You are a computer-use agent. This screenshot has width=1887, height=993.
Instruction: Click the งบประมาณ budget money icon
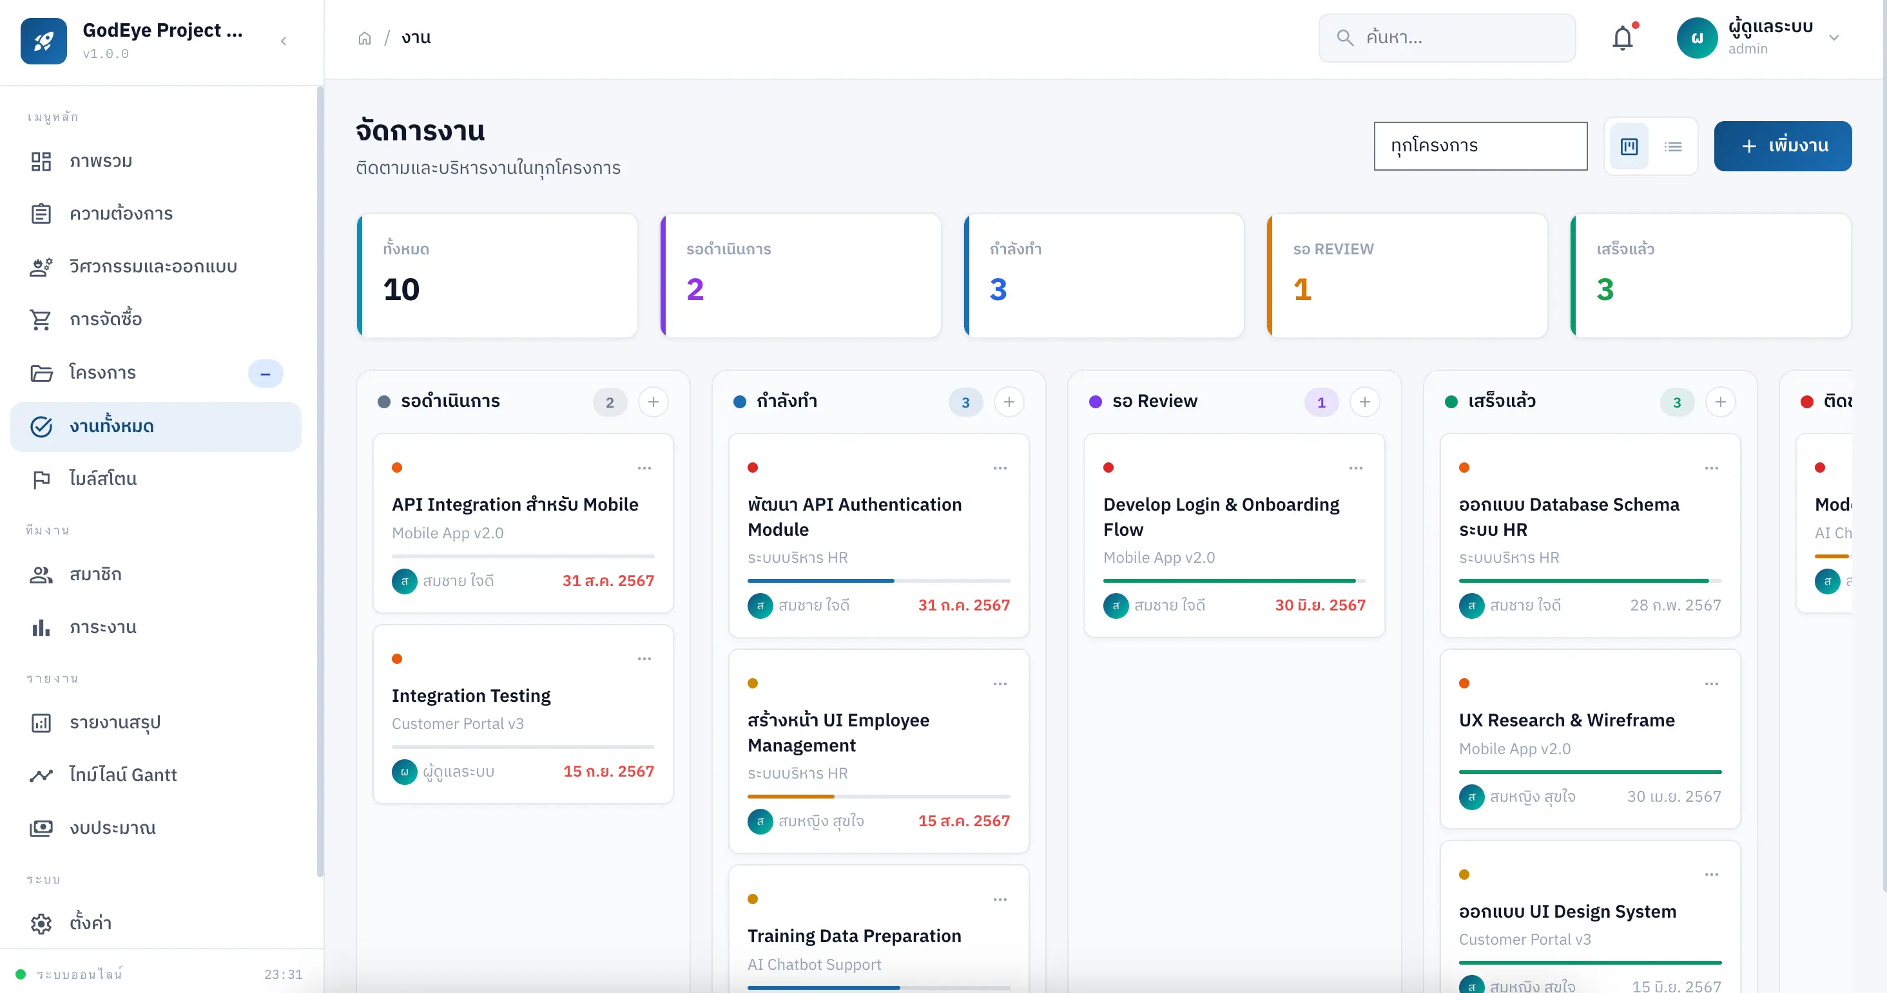coord(41,827)
